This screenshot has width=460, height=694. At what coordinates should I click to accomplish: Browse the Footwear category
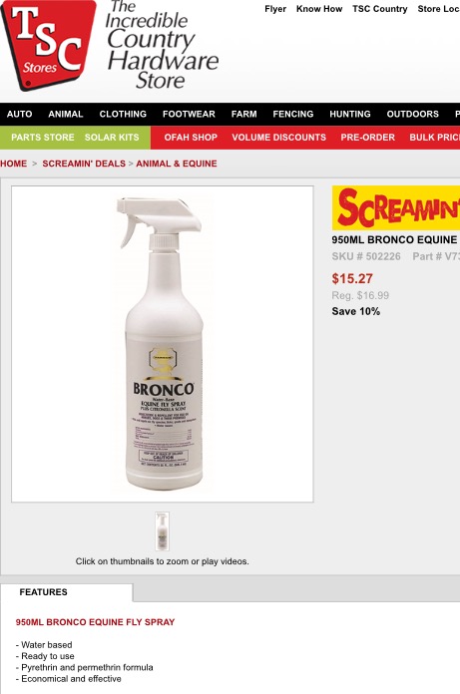(189, 115)
